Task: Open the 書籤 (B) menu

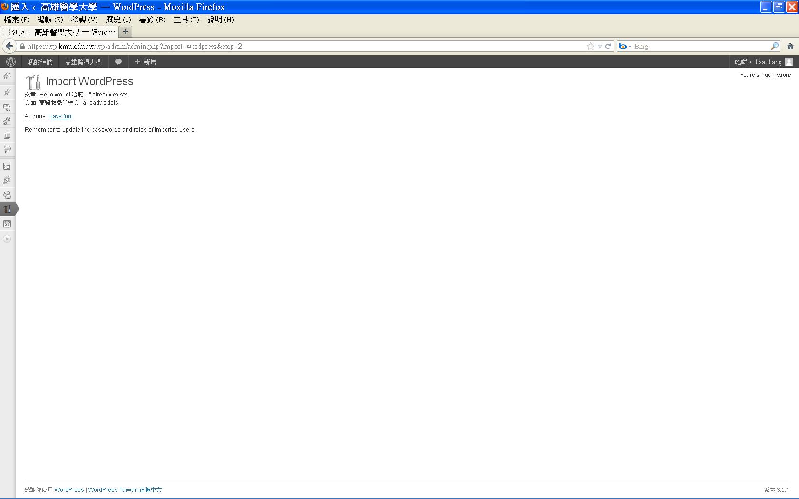Action: click(x=152, y=20)
